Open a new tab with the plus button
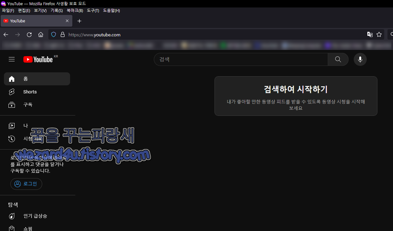Viewport: 393px width, 231px height. (x=79, y=21)
